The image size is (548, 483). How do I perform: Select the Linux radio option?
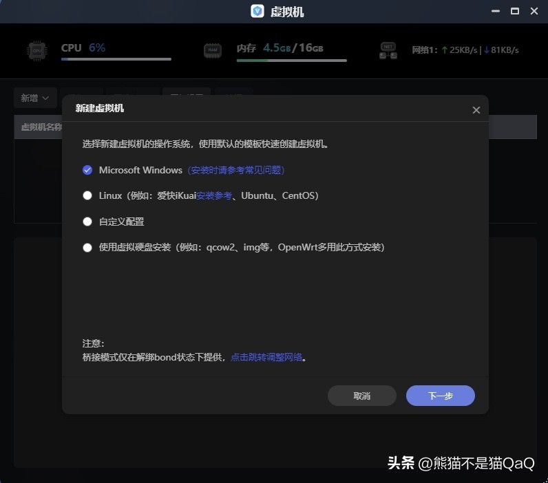click(87, 195)
